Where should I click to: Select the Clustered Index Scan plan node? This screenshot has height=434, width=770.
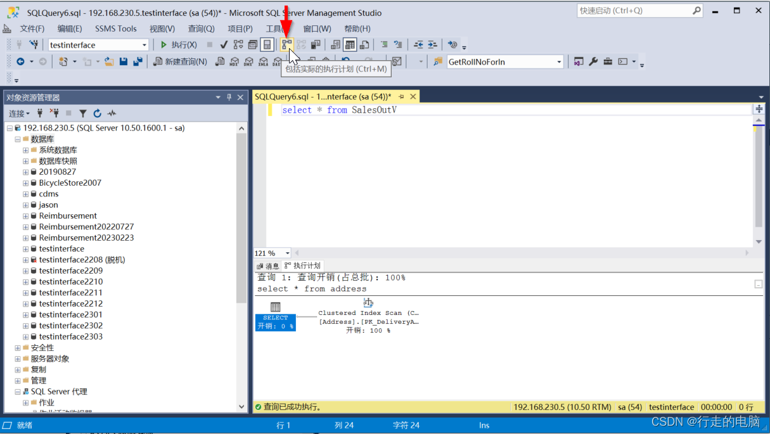368,316
